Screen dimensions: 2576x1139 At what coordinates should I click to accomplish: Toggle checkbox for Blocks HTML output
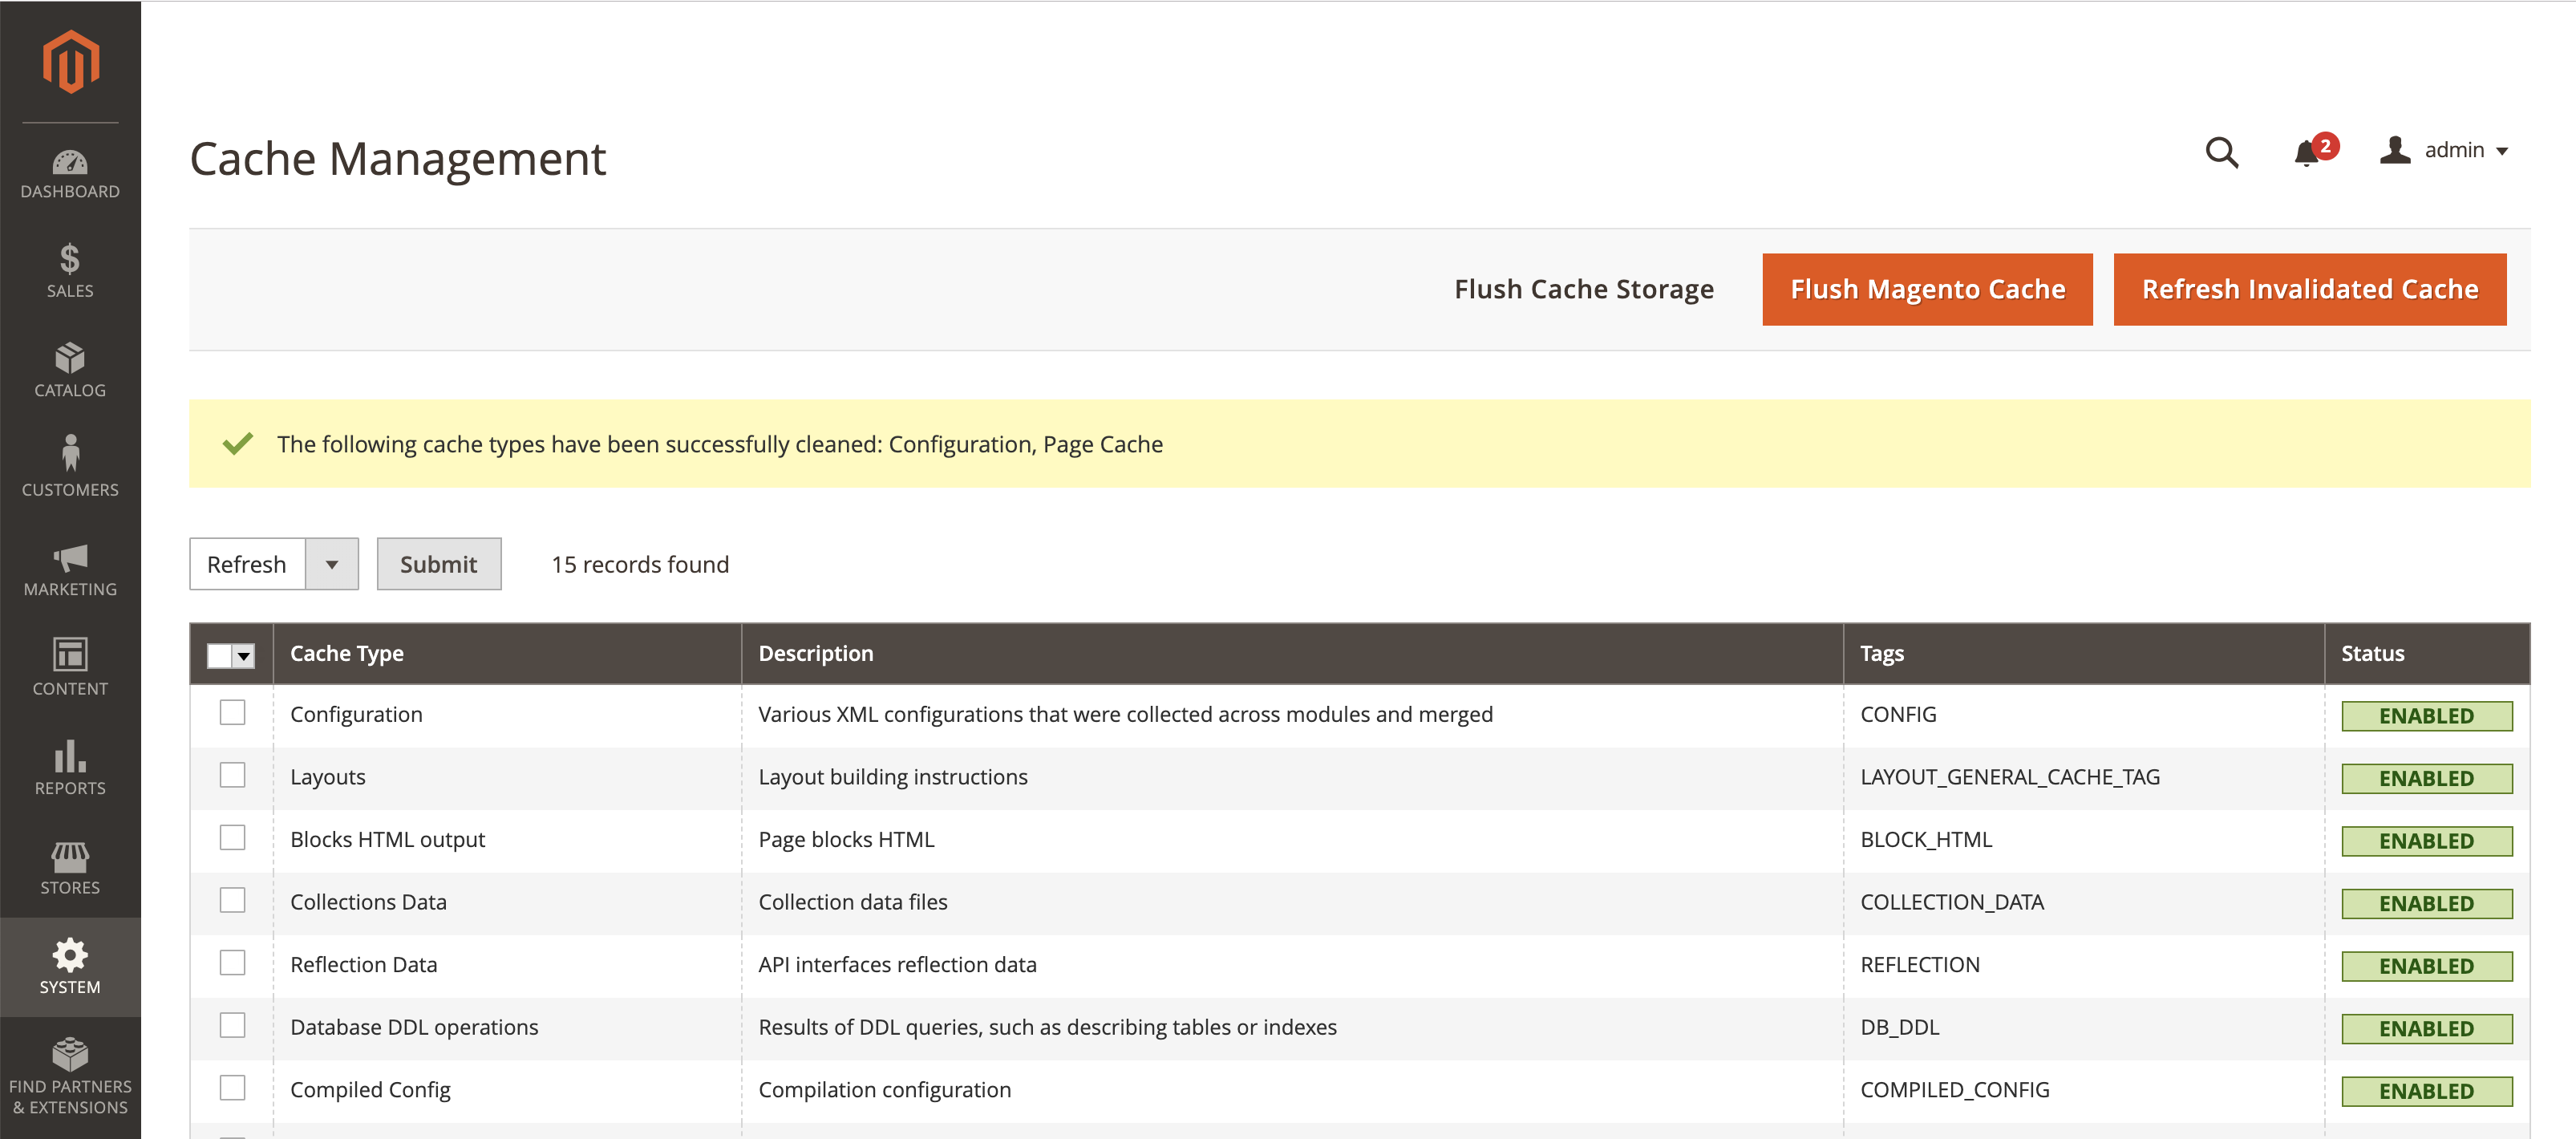pos(232,838)
